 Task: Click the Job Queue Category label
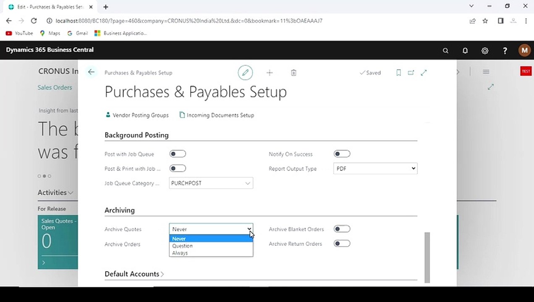pos(132,183)
